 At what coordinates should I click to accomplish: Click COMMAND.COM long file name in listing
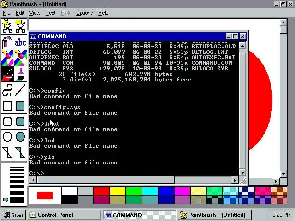click(212, 63)
